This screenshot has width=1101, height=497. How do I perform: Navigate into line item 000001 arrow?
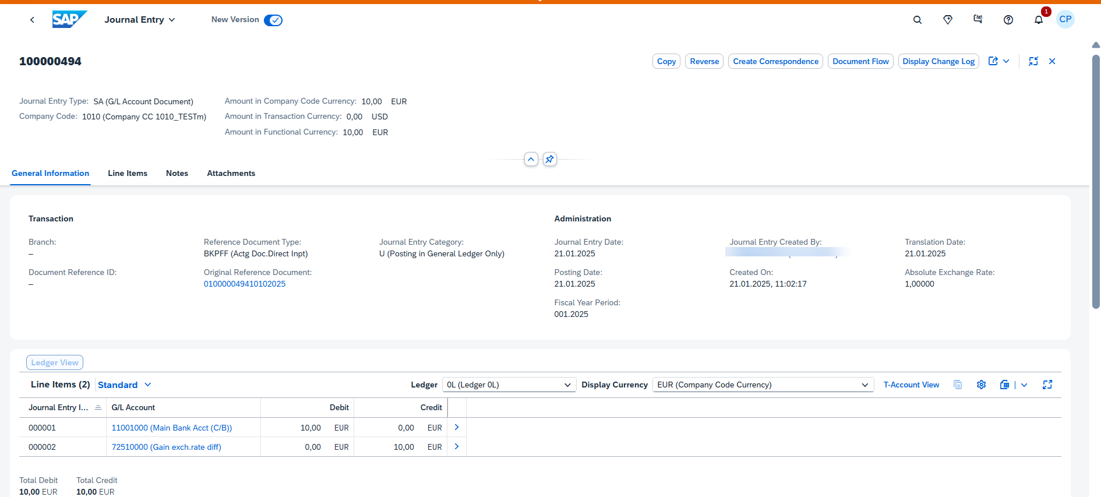[457, 428]
